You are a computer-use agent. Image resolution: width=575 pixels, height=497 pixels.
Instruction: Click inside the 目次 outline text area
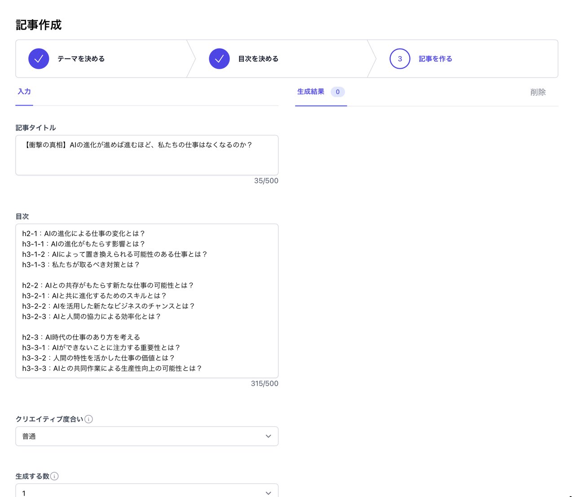pos(146,301)
